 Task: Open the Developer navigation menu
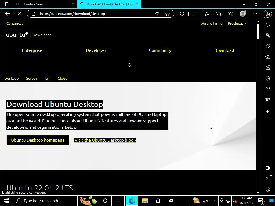click(96, 50)
